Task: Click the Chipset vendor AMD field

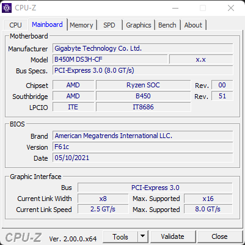Action: pyautogui.click(x=73, y=85)
